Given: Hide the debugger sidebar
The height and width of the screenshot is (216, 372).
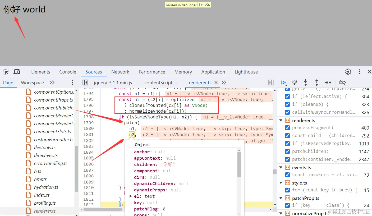Looking at the screenshot, I should [271, 82].
